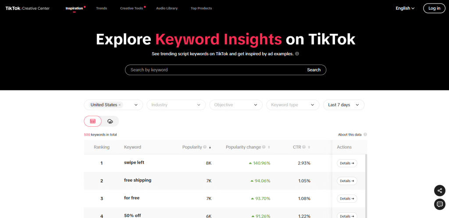Remove United States filter tag
The width and height of the screenshot is (449, 218).
coord(119,105)
